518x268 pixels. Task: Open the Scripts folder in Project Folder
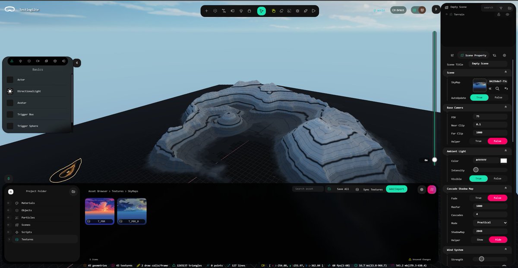click(26, 232)
